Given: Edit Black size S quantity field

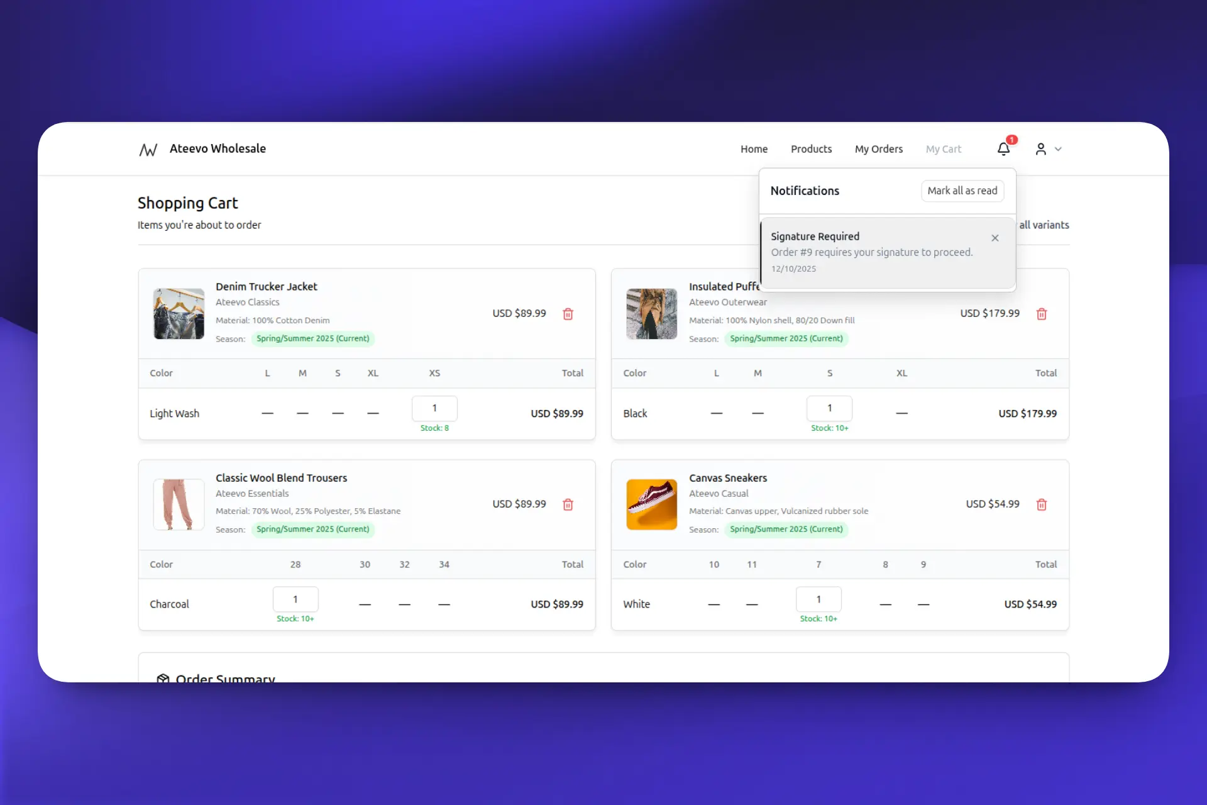Looking at the screenshot, I should [x=829, y=408].
